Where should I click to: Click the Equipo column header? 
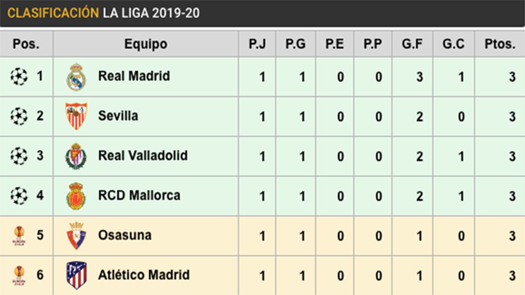coord(146,44)
